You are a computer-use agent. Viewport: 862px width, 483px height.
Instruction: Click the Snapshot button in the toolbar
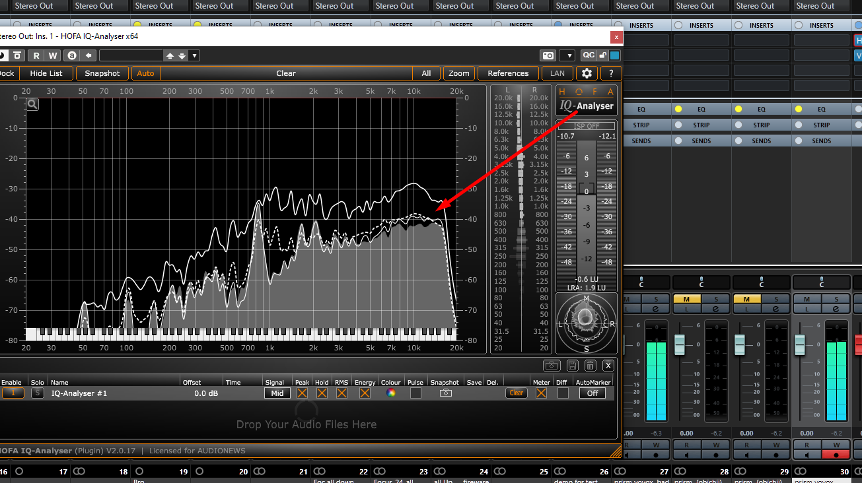102,73
